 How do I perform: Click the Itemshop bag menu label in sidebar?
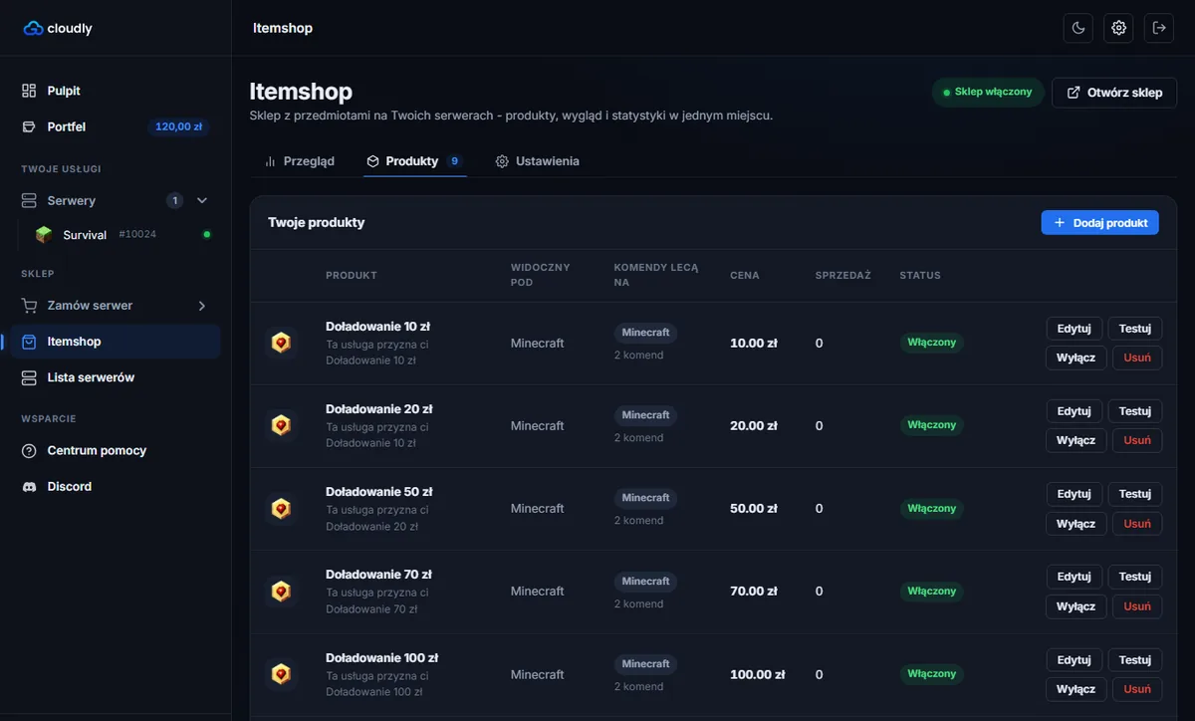74,342
